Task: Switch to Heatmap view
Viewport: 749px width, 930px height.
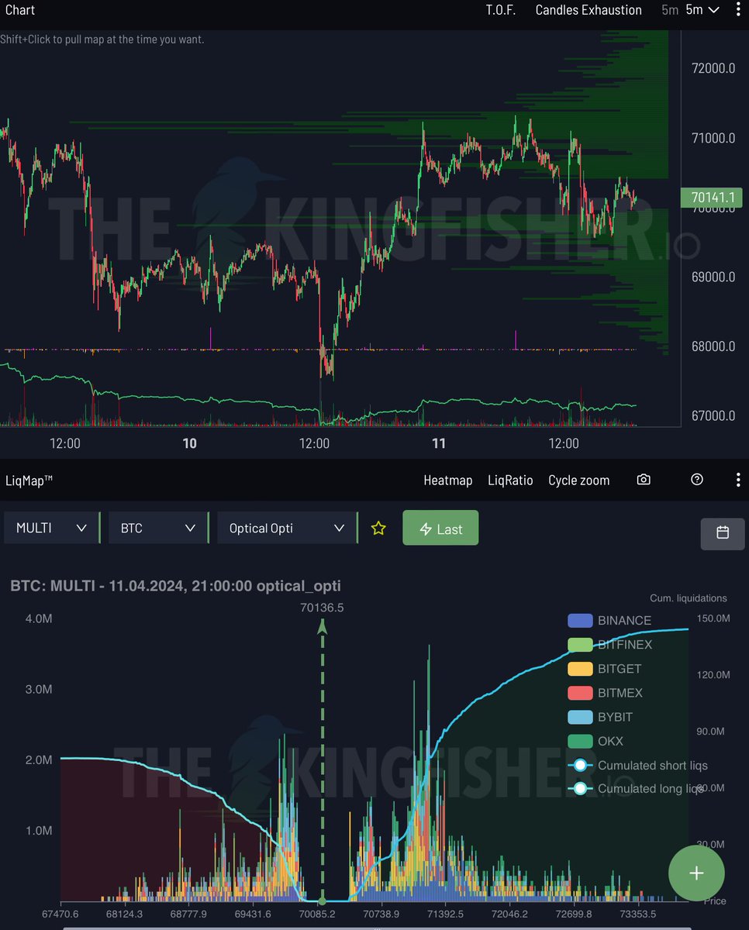Action: click(x=447, y=480)
